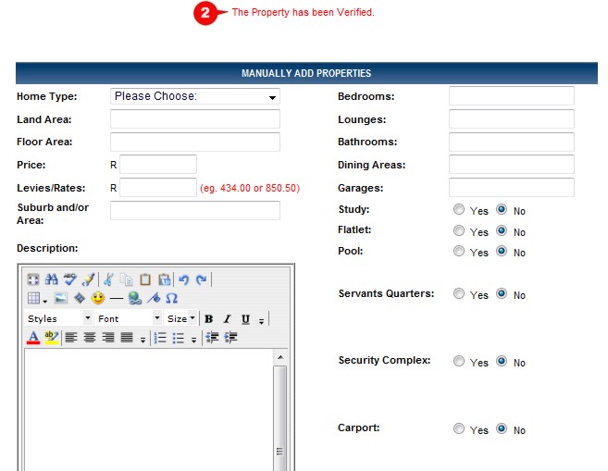Click the anchor insert icon
The image size is (608, 471).
(x=154, y=298)
